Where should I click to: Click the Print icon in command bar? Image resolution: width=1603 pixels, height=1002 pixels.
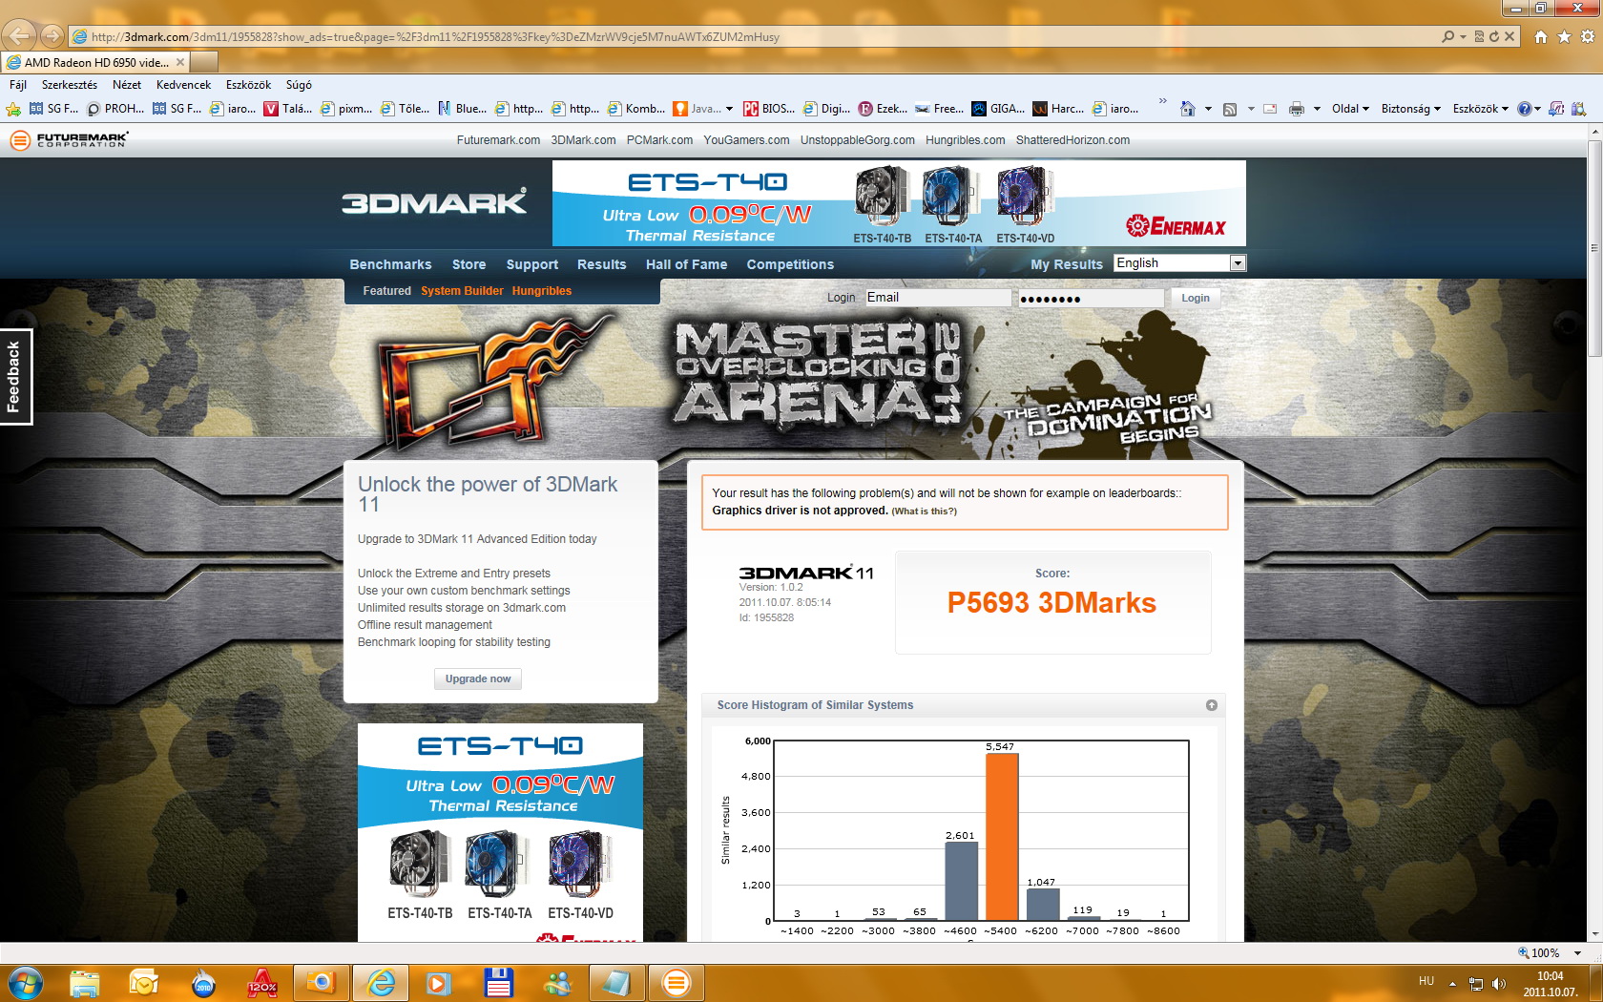[x=1296, y=109]
